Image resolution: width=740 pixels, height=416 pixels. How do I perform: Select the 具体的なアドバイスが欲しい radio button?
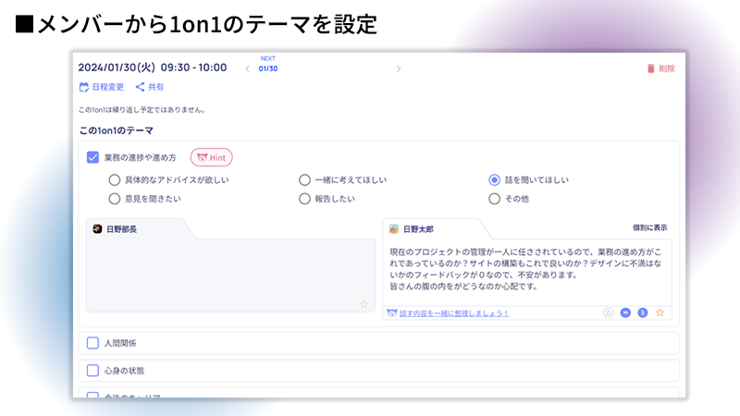pyautogui.click(x=115, y=180)
